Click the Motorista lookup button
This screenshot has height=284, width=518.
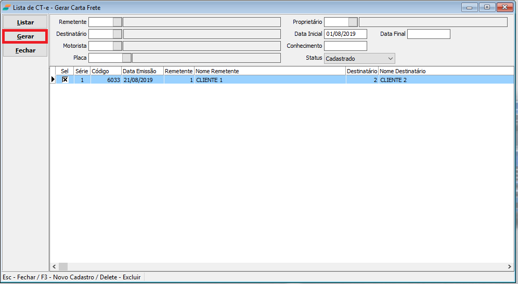[x=118, y=46]
